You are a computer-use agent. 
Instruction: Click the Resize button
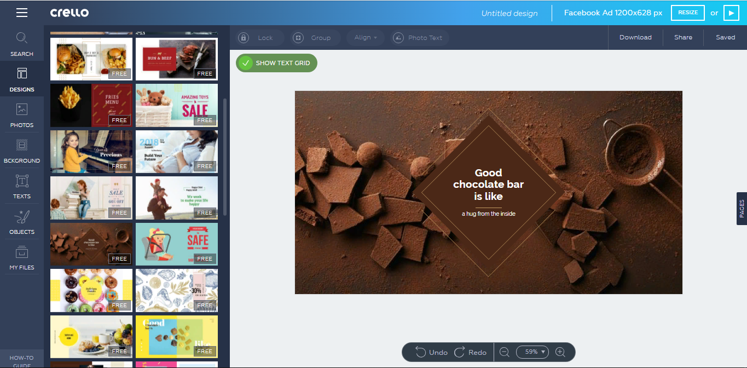click(688, 13)
